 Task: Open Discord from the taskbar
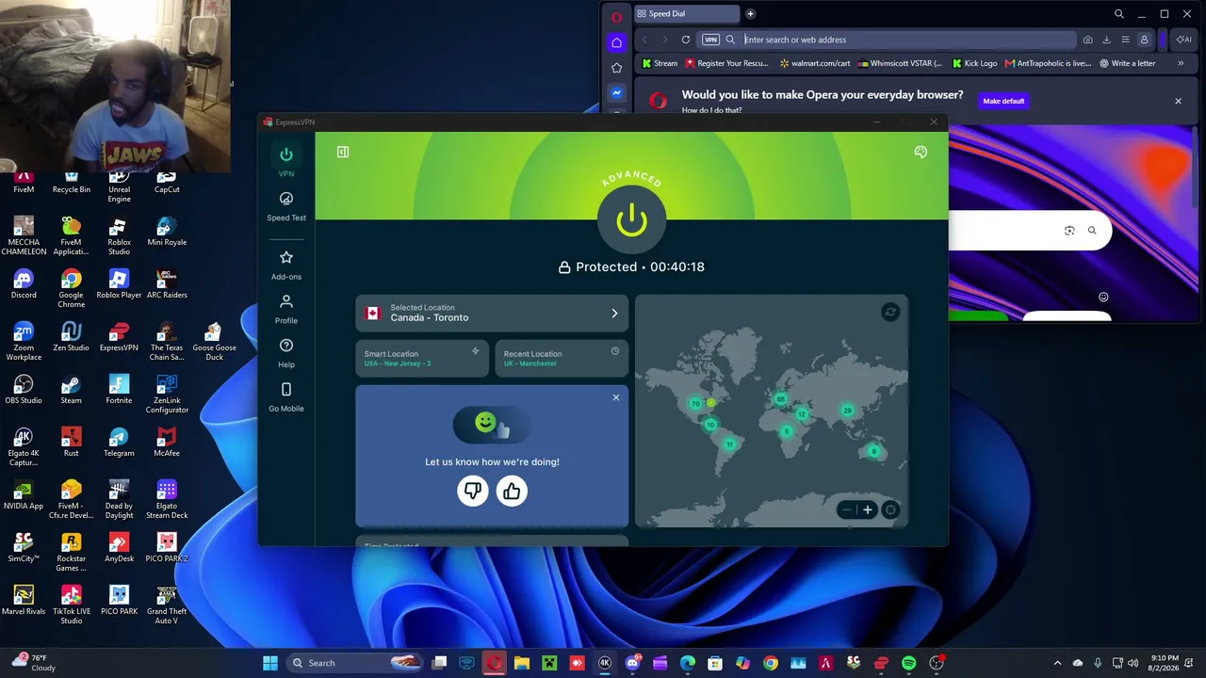(632, 663)
